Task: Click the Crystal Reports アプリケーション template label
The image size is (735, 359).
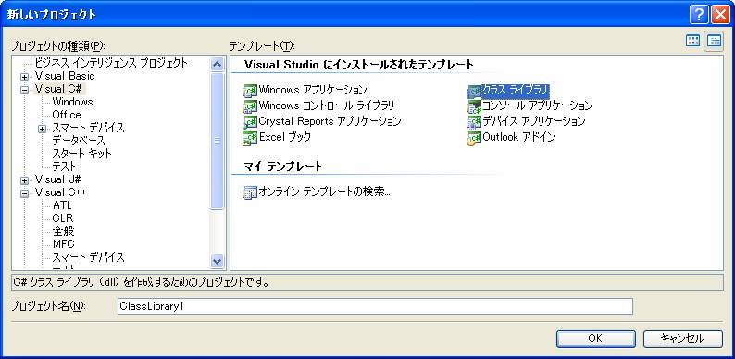Action: 330,121
